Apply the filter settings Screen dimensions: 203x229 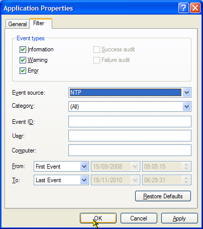tap(179, 218)
